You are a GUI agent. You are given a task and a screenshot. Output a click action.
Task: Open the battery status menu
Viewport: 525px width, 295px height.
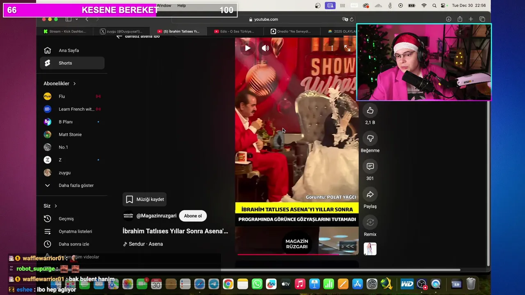point(411,5)
